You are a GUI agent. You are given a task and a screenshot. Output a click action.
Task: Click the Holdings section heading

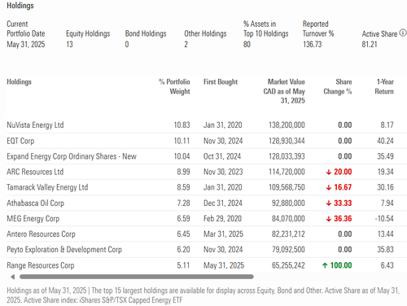20,6
